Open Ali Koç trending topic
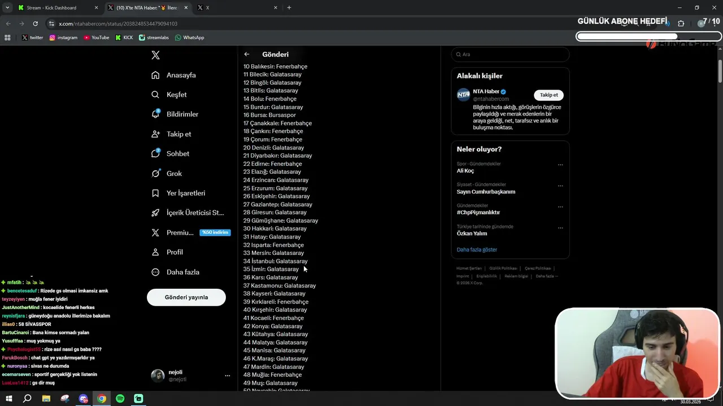Image resolution: width=723 pixels, height=406 pixels. [465, 171]
